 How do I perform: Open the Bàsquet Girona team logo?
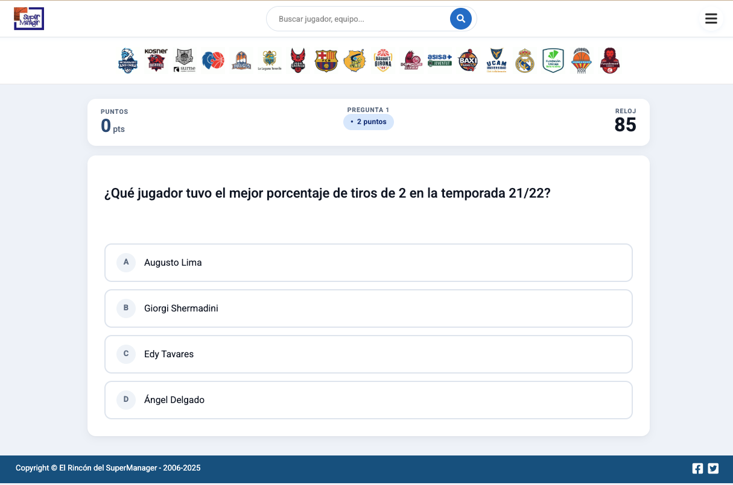tap(383, 61)
